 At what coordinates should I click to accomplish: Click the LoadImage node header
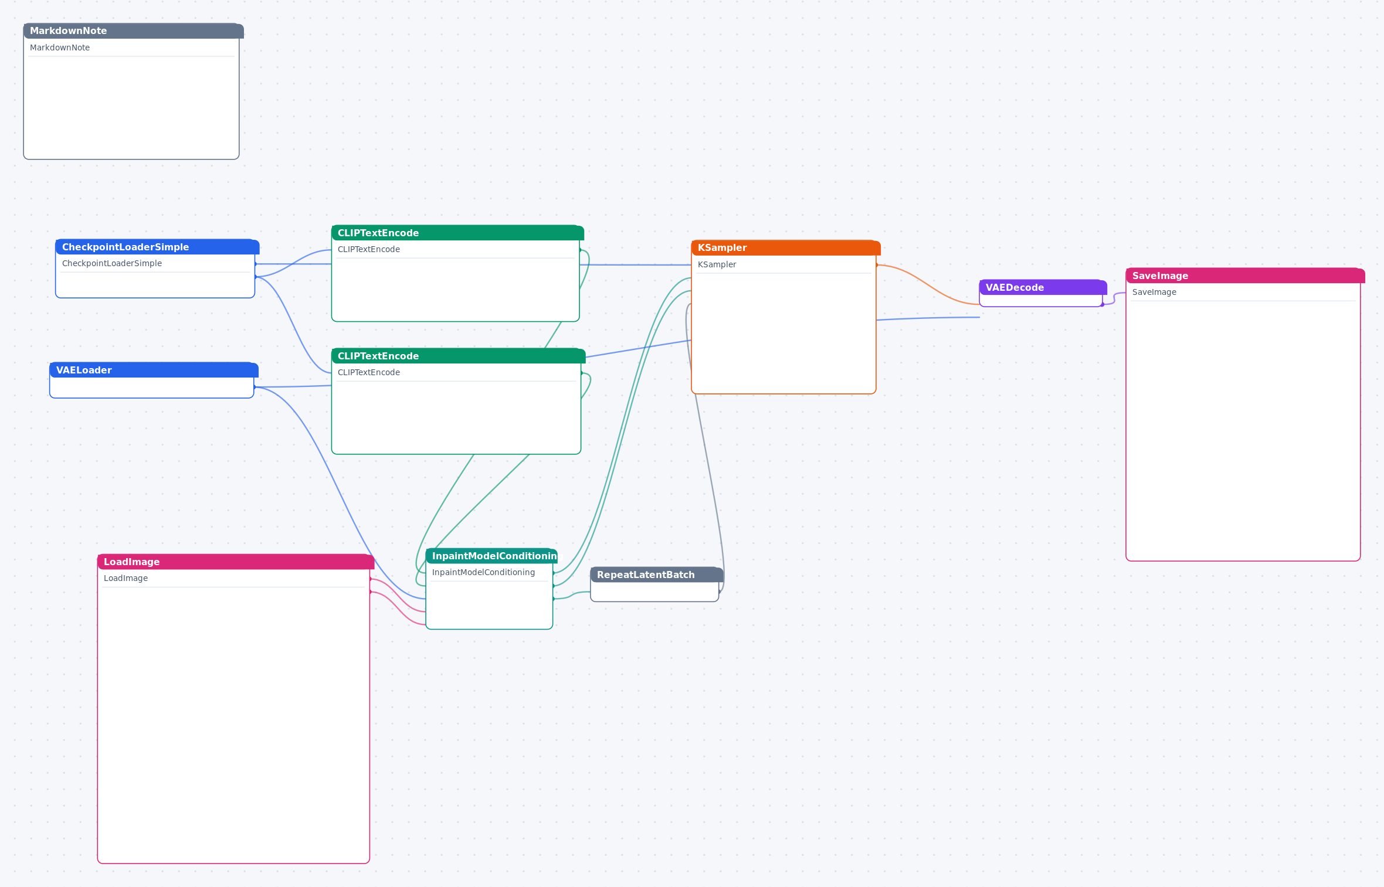236,562
